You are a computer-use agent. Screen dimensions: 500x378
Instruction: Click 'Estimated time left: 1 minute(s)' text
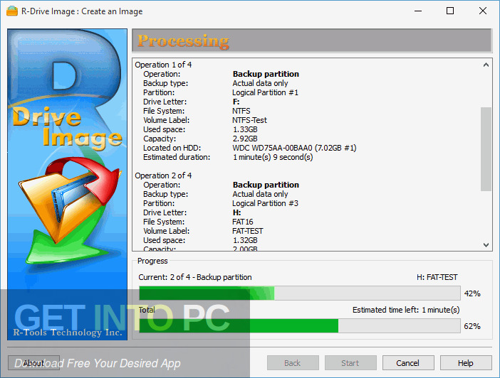coord(406,310)
